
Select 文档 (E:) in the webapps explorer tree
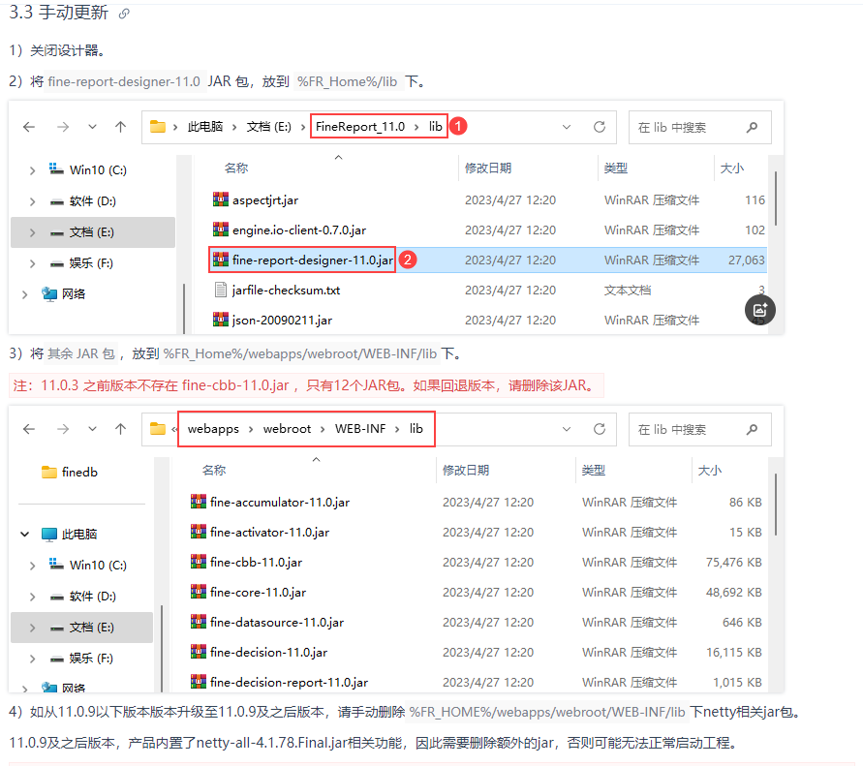[81, 628]
